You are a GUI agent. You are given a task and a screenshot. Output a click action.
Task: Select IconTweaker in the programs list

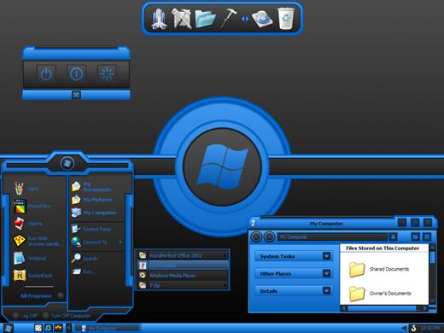(183, 266)
